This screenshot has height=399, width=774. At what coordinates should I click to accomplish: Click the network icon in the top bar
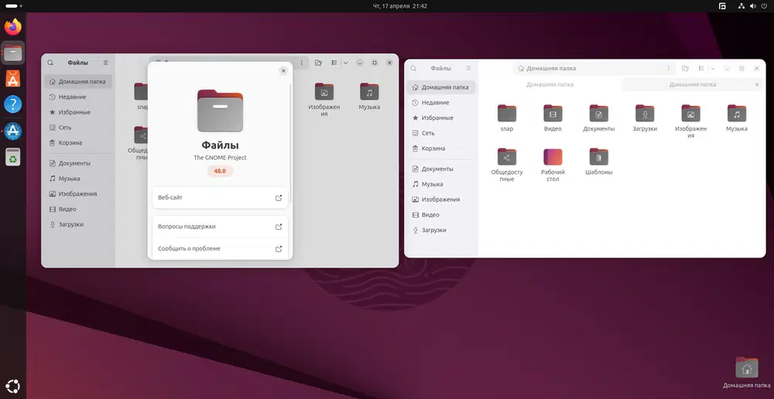[741, 6]
